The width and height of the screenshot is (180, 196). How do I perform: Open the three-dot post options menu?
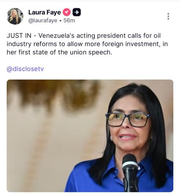click(168, 16)
